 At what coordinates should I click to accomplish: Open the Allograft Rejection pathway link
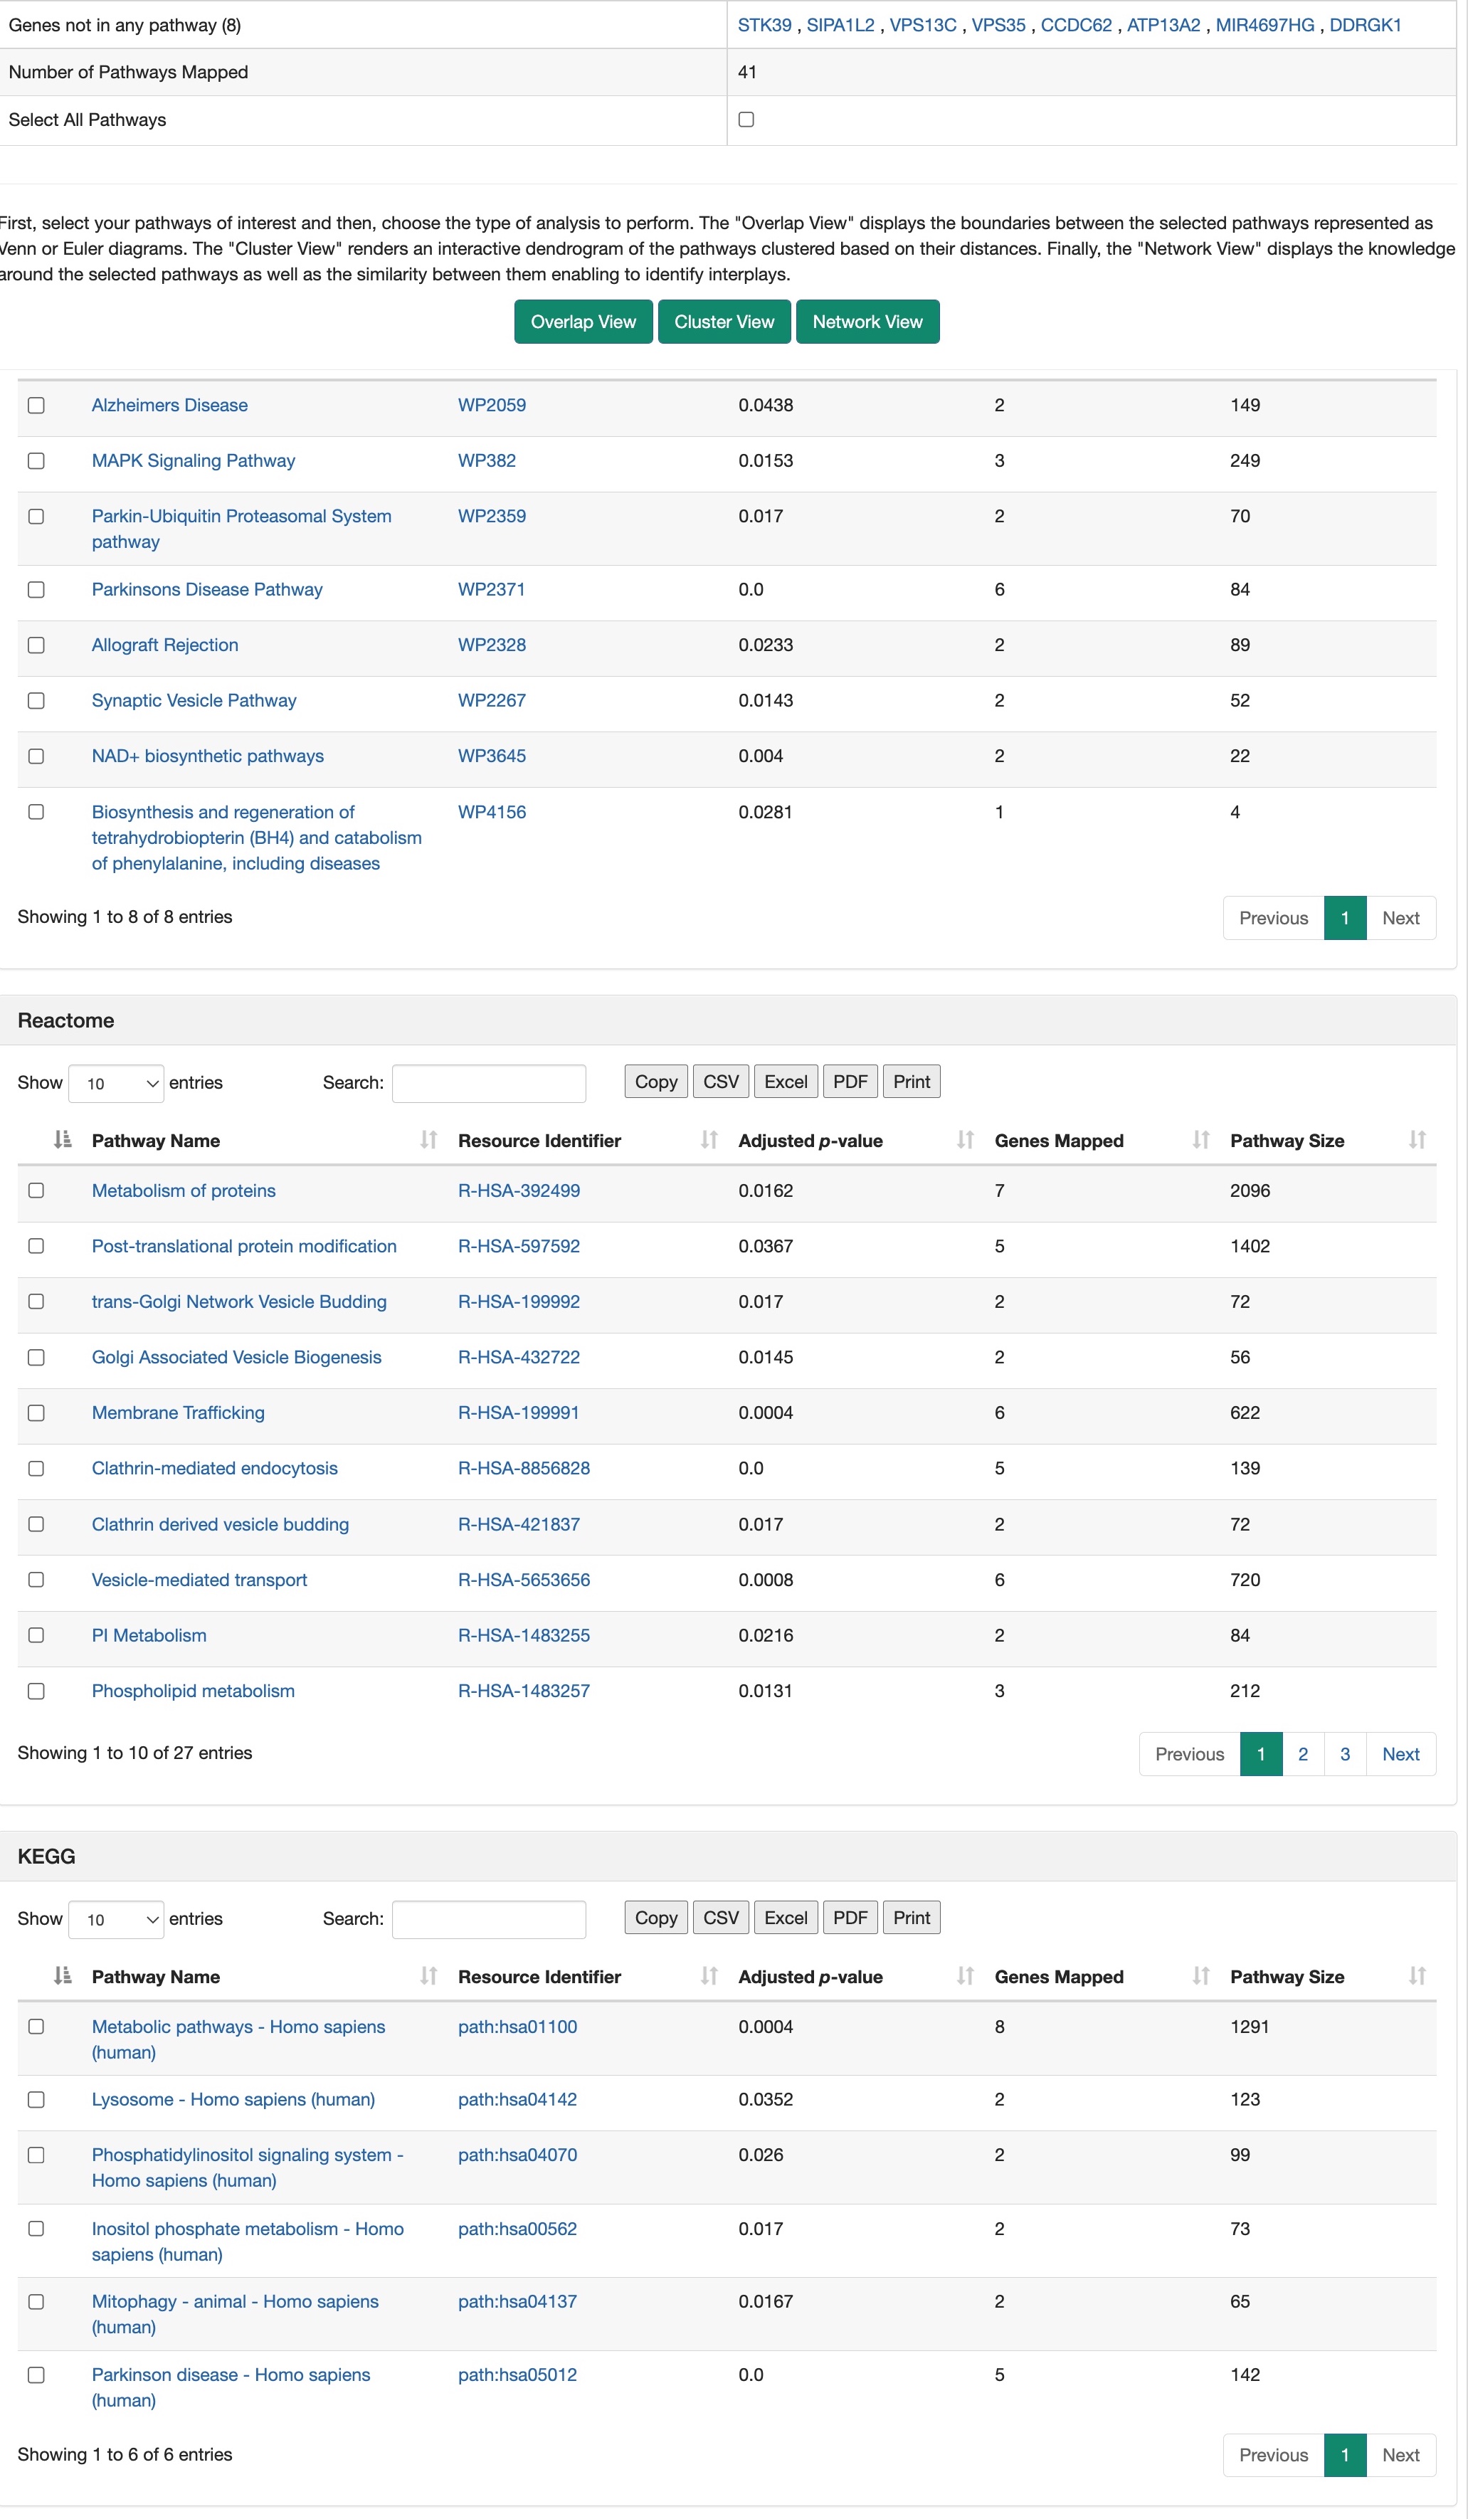pyautogui.click(x=165, y=645)
